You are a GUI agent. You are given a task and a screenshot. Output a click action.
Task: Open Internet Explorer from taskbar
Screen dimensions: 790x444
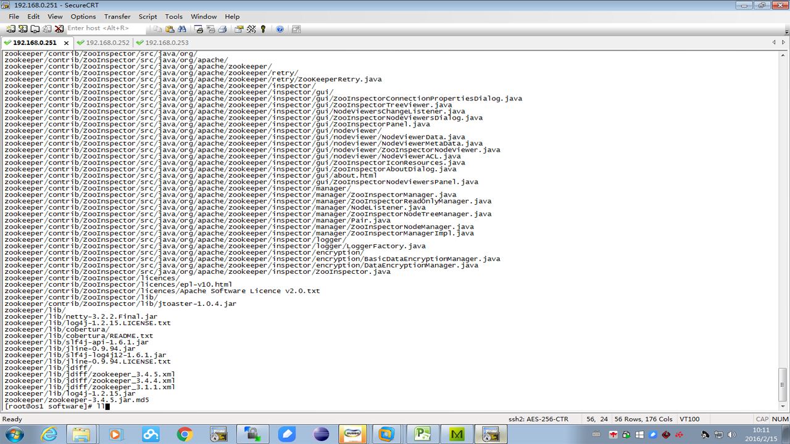[48, 434]
